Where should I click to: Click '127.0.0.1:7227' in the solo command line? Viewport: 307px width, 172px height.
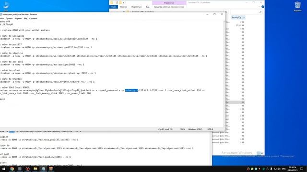tap(148, 90)
